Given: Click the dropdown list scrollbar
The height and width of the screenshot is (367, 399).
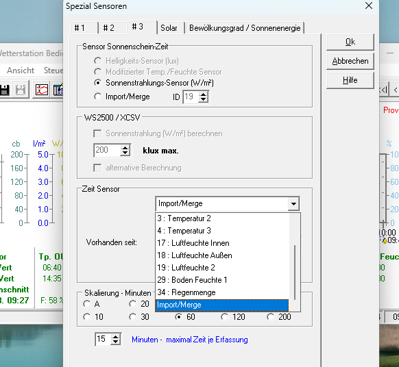Looking at the screenshot, I should (x=295, y=262).
